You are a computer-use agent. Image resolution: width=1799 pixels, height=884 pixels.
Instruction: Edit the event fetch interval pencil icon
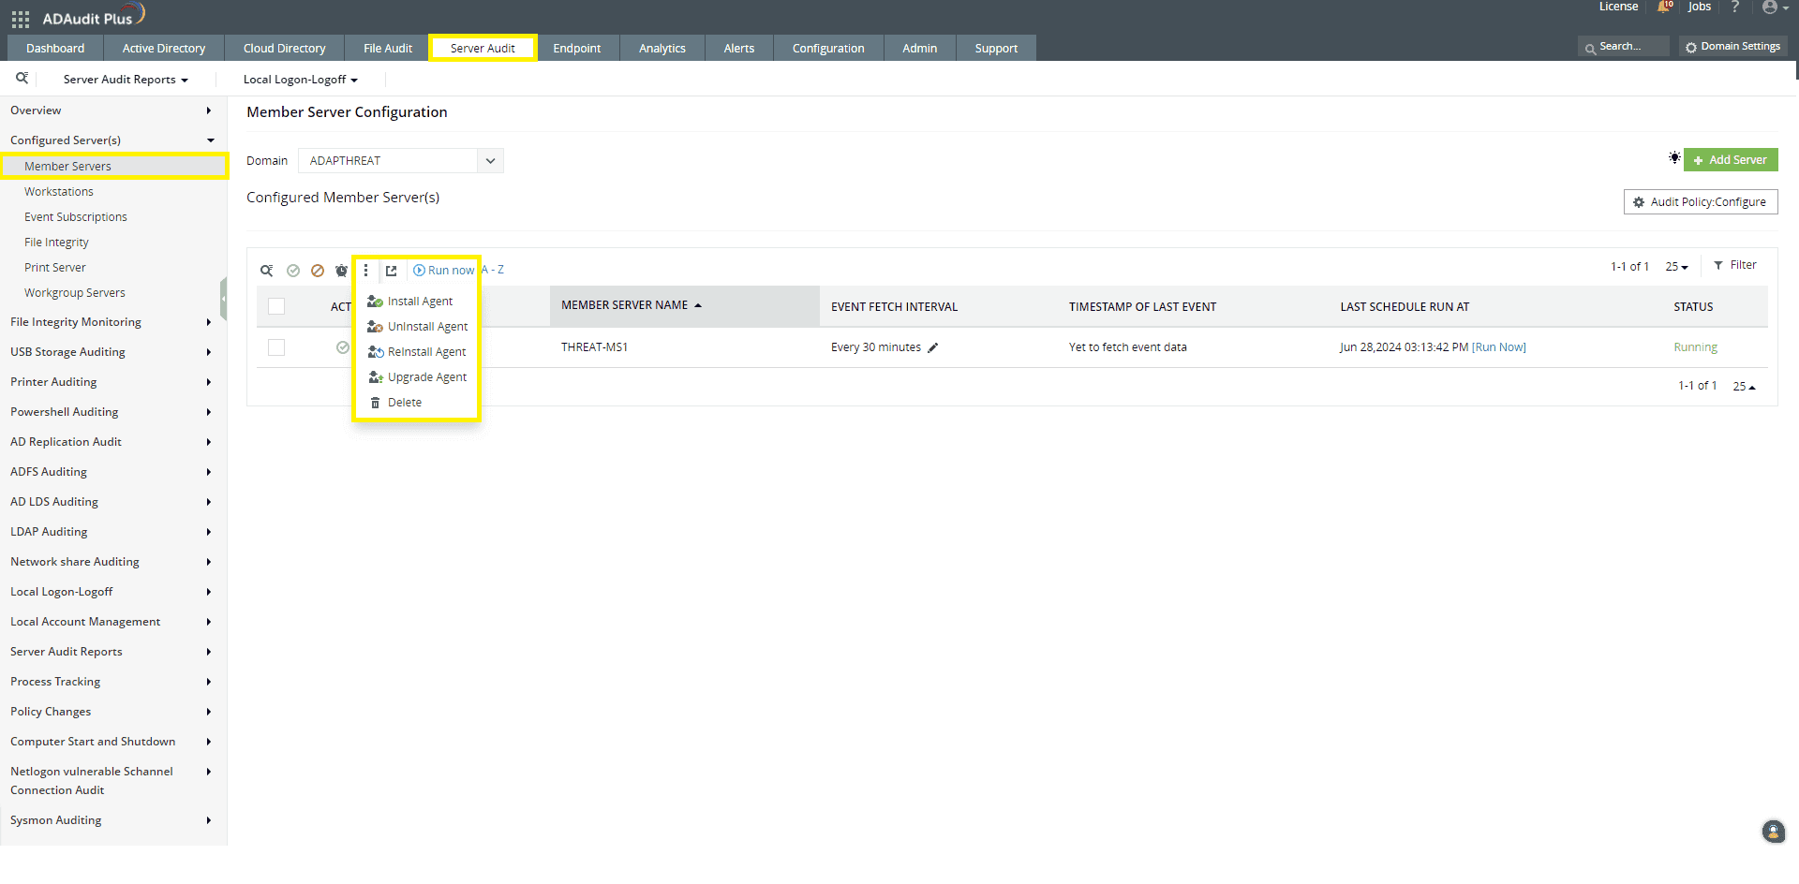[x=933, y=347]
